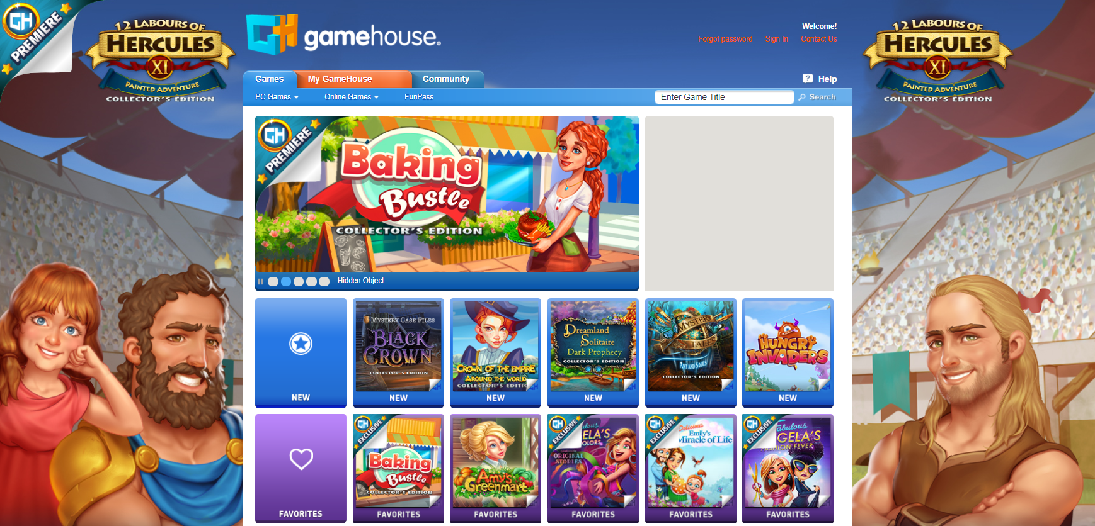Screen dimensions: 1095x526
Task: Expand the Online Games dropdown
Action: (351, 97)
